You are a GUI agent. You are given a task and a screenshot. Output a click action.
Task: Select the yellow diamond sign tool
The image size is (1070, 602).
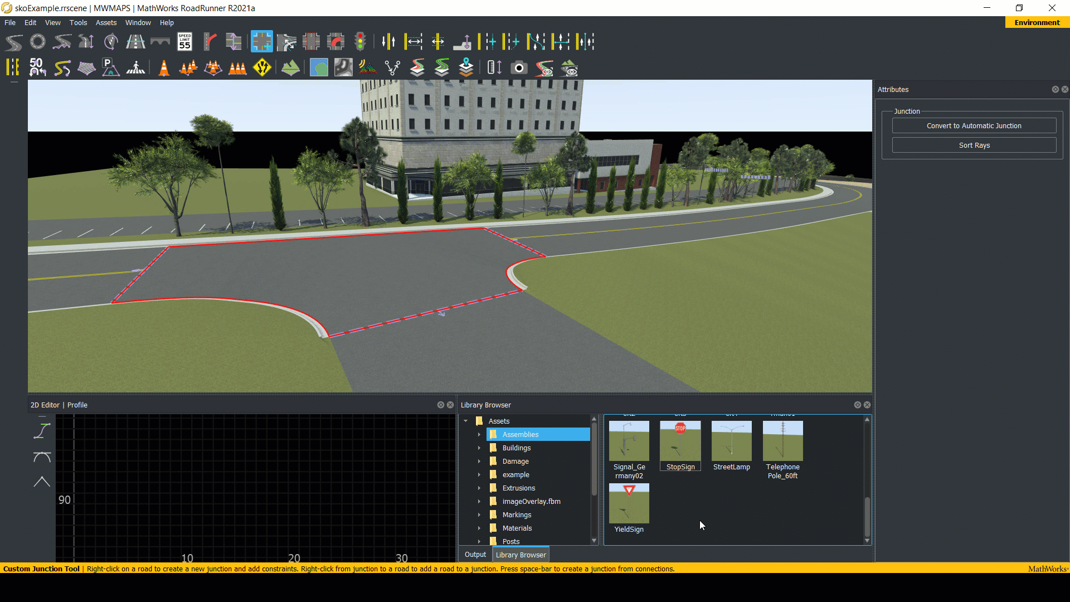click(262, 68)
